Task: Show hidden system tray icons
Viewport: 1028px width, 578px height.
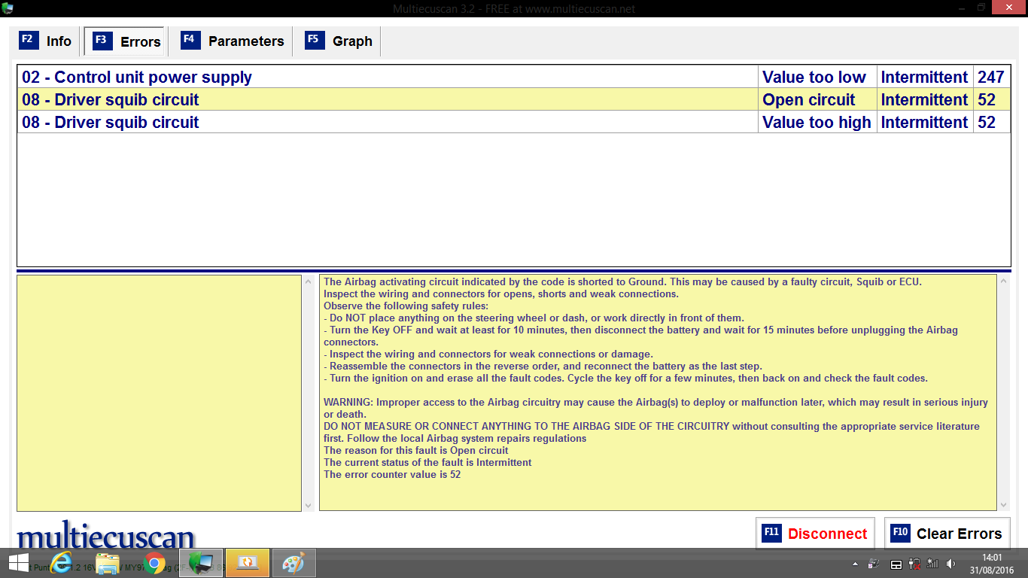Action: pos(855,564)
